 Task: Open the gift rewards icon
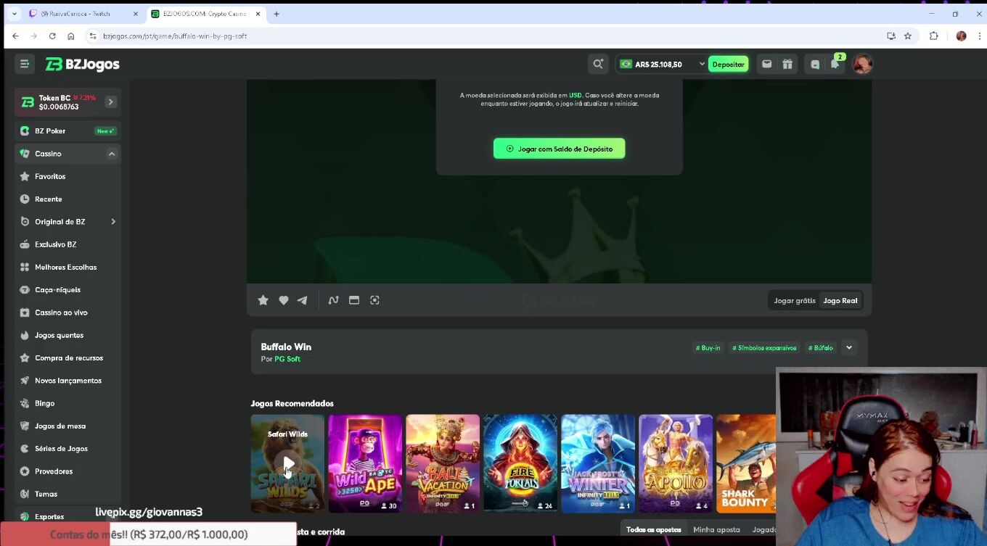click(x=787, y=64)
